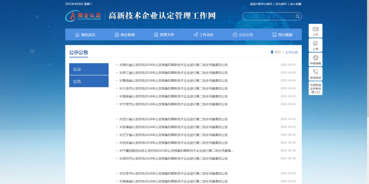Open the 辽宁省 announcement link
This screenshot has height=184, width=369.
tap(174, 135)
